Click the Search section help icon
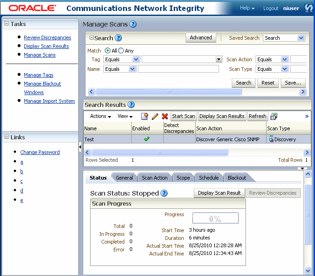The width and height of the screenshot is (315, 276). click(x=118, y=38)
